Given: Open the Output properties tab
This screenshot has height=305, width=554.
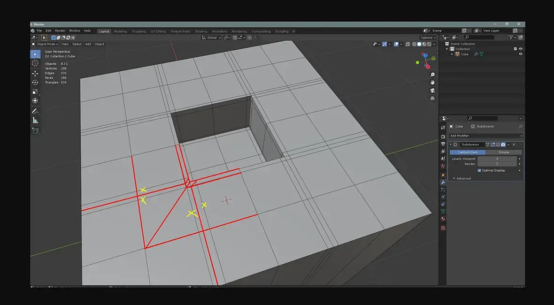Looking at the screenshot, I should 443,144.
